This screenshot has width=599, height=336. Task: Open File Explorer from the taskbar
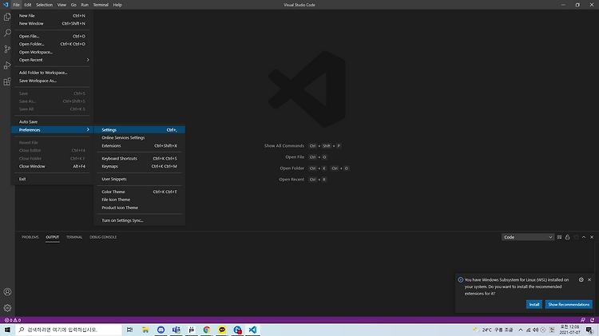point(145,330)
